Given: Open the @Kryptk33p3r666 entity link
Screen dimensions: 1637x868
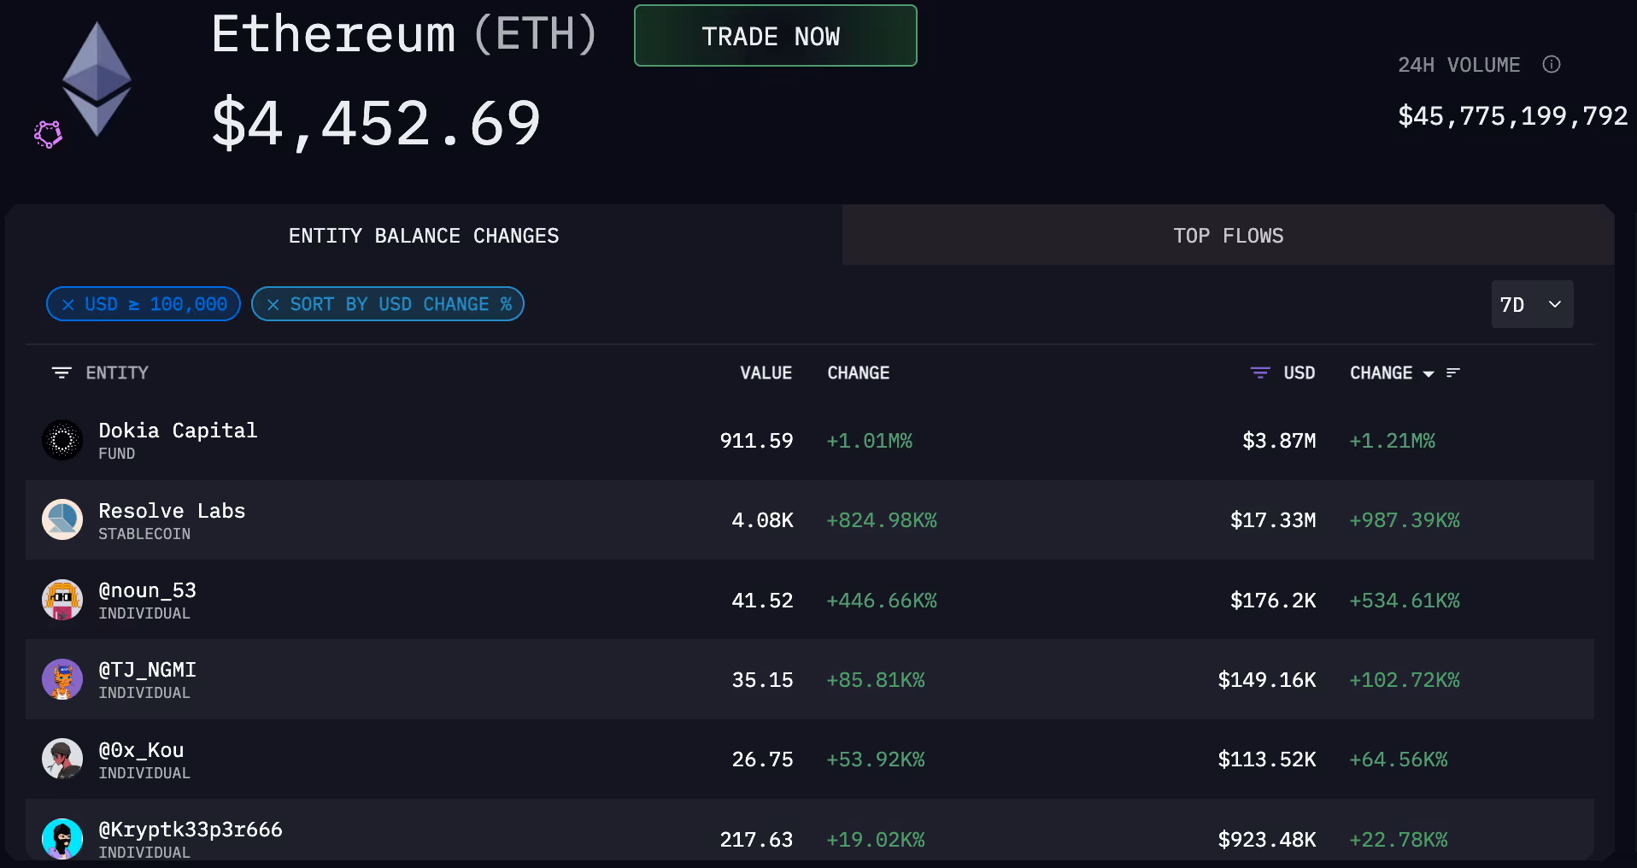Looking at the screenshot, I should click(190, 830).
